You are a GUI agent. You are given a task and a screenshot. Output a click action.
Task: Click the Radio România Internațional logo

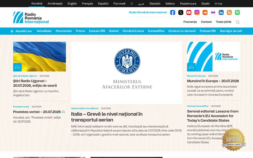31,18
